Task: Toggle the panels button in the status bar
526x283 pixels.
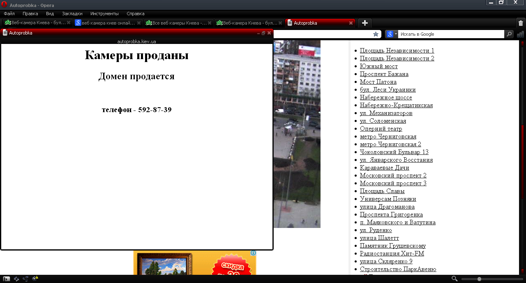Action: click(x=7, y=279)
